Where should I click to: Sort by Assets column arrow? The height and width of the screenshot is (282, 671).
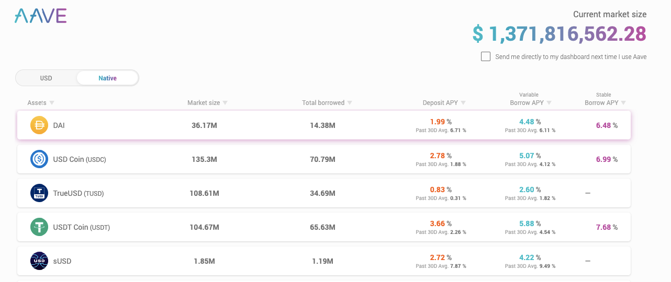coord(52,103)
